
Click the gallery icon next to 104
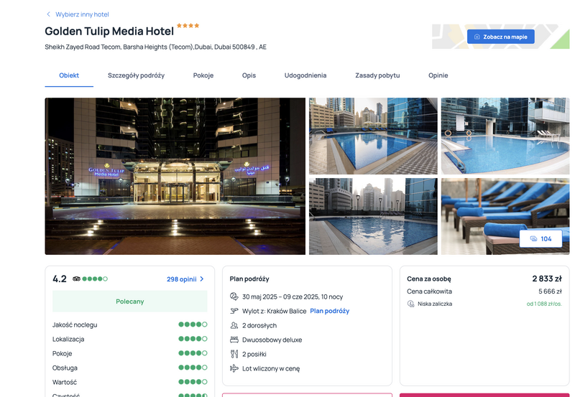coord(533,239)
